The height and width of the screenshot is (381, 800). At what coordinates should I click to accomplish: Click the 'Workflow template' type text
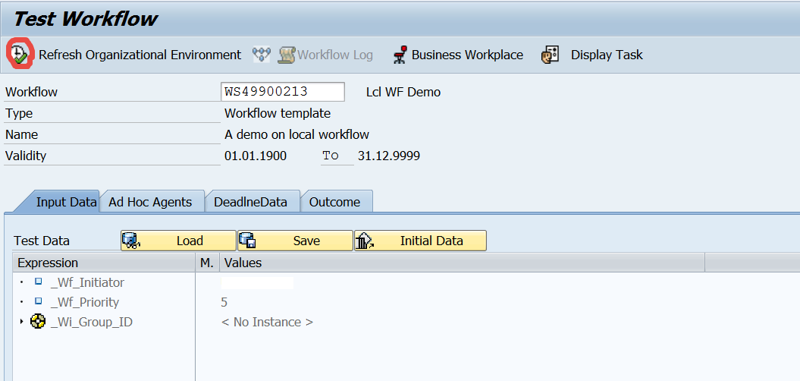pos(278,113)
